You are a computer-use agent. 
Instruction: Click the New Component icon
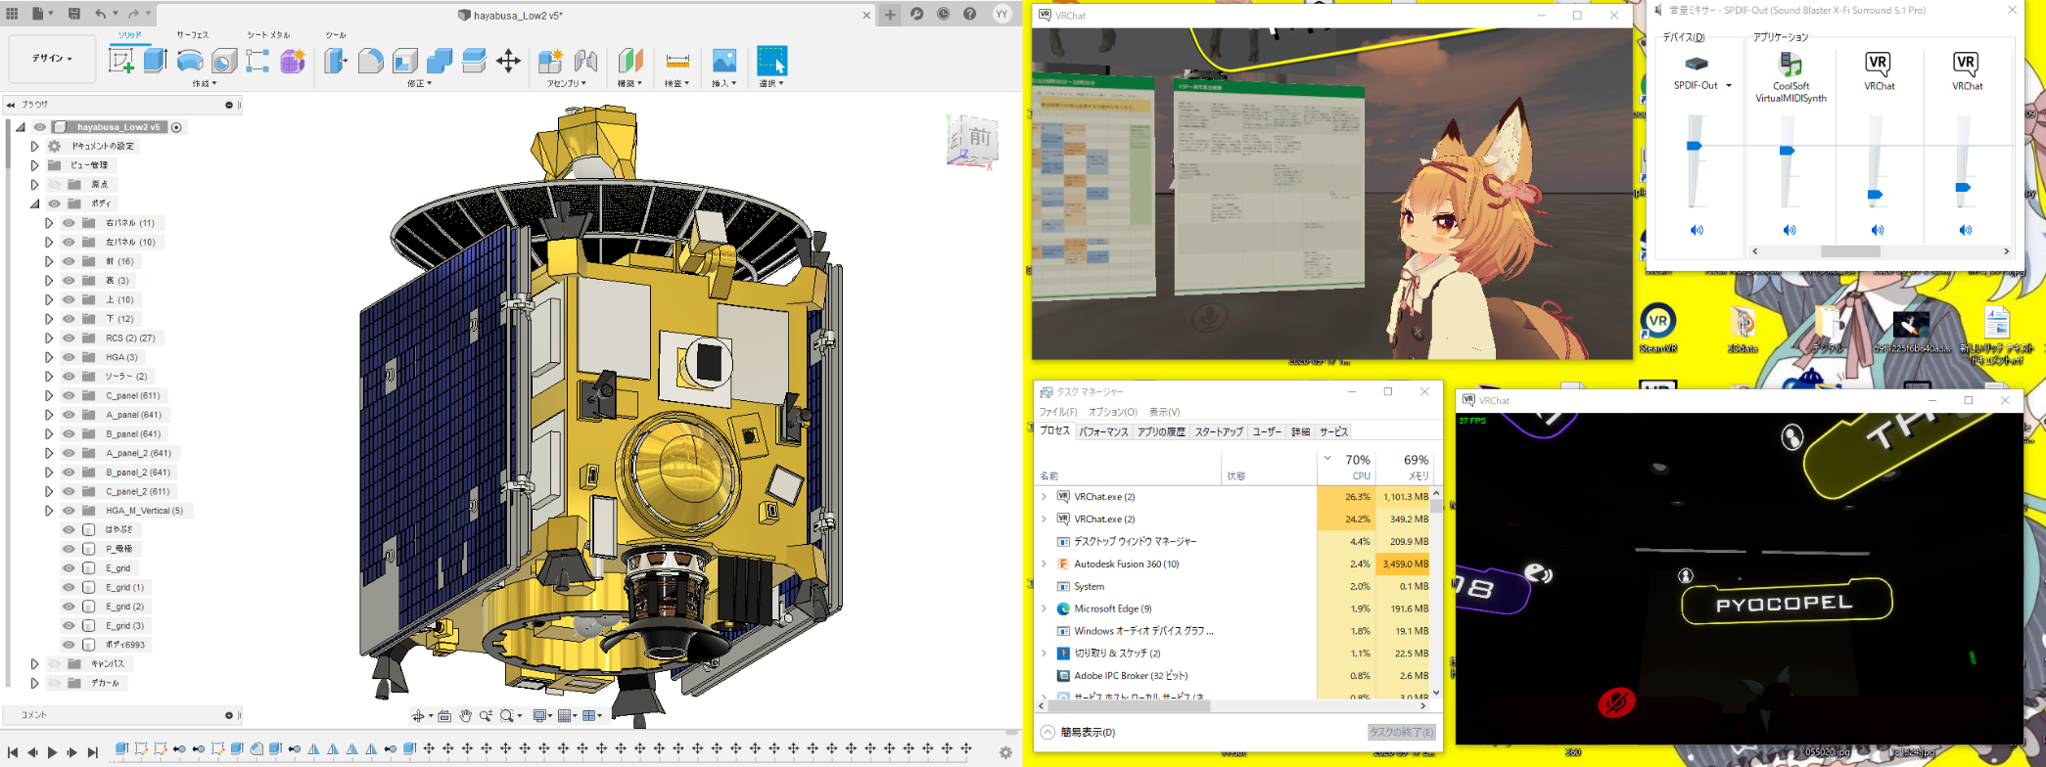550,61
